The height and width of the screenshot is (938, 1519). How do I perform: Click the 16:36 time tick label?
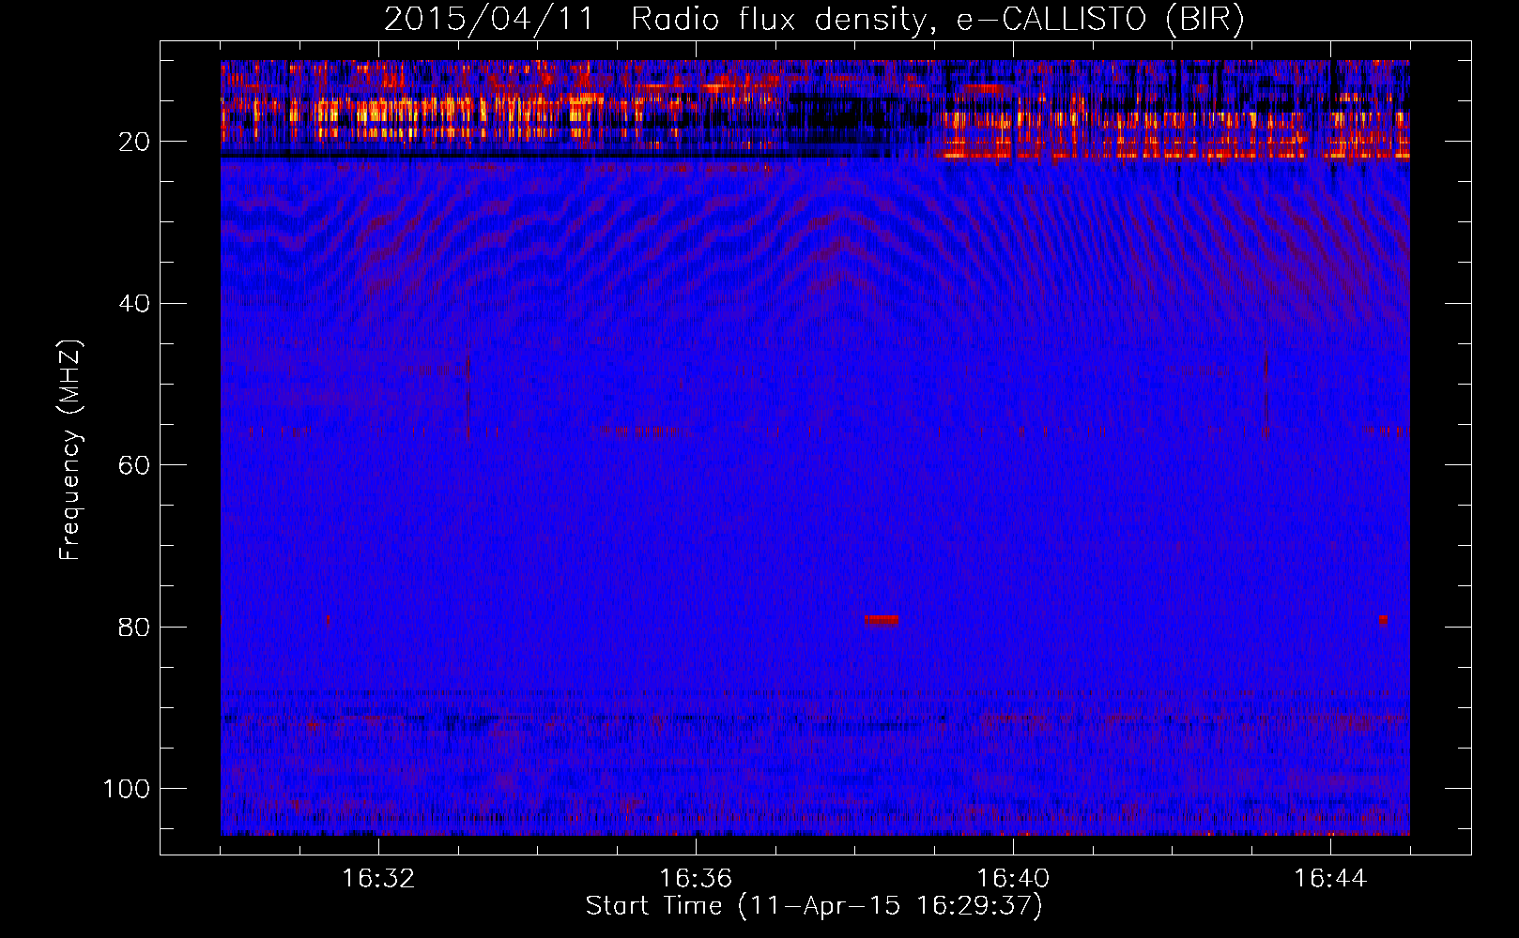tap(696, 879)
